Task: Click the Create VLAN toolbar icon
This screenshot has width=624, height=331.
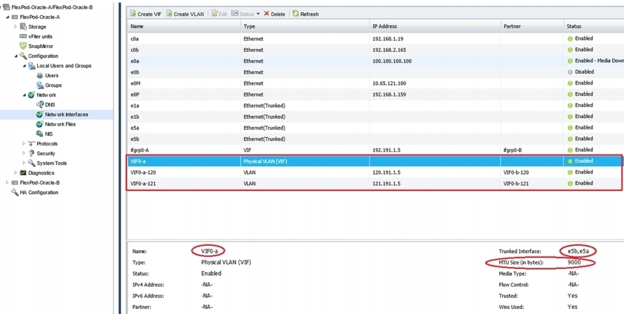Action: click(169, 14)
